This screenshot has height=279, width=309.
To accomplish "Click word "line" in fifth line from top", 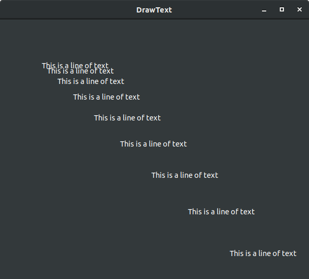I will click(128, 118).
